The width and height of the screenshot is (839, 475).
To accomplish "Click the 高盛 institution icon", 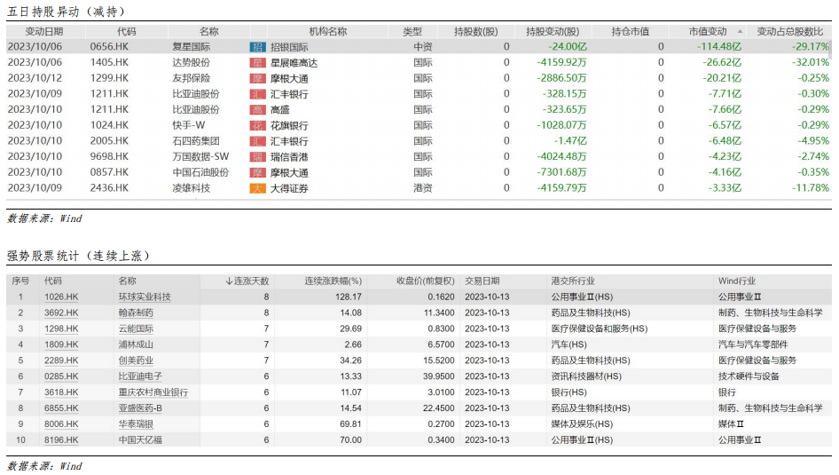I will (x=258, y=110).
